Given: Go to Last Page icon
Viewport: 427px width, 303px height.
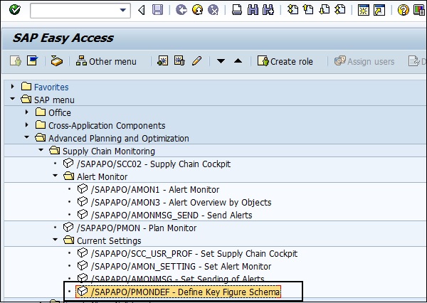Looking at the screenshot, I should pos(340,10).
